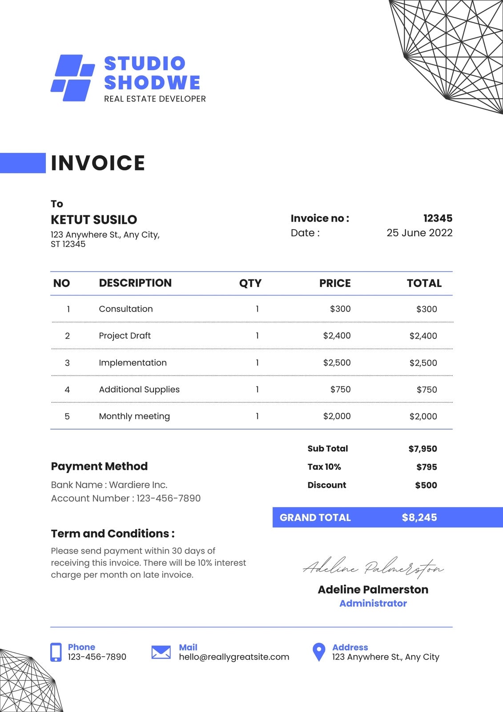Click the location pin address icon
The width and height of the screenshot is (503, 712).
[x=319, y=652]
